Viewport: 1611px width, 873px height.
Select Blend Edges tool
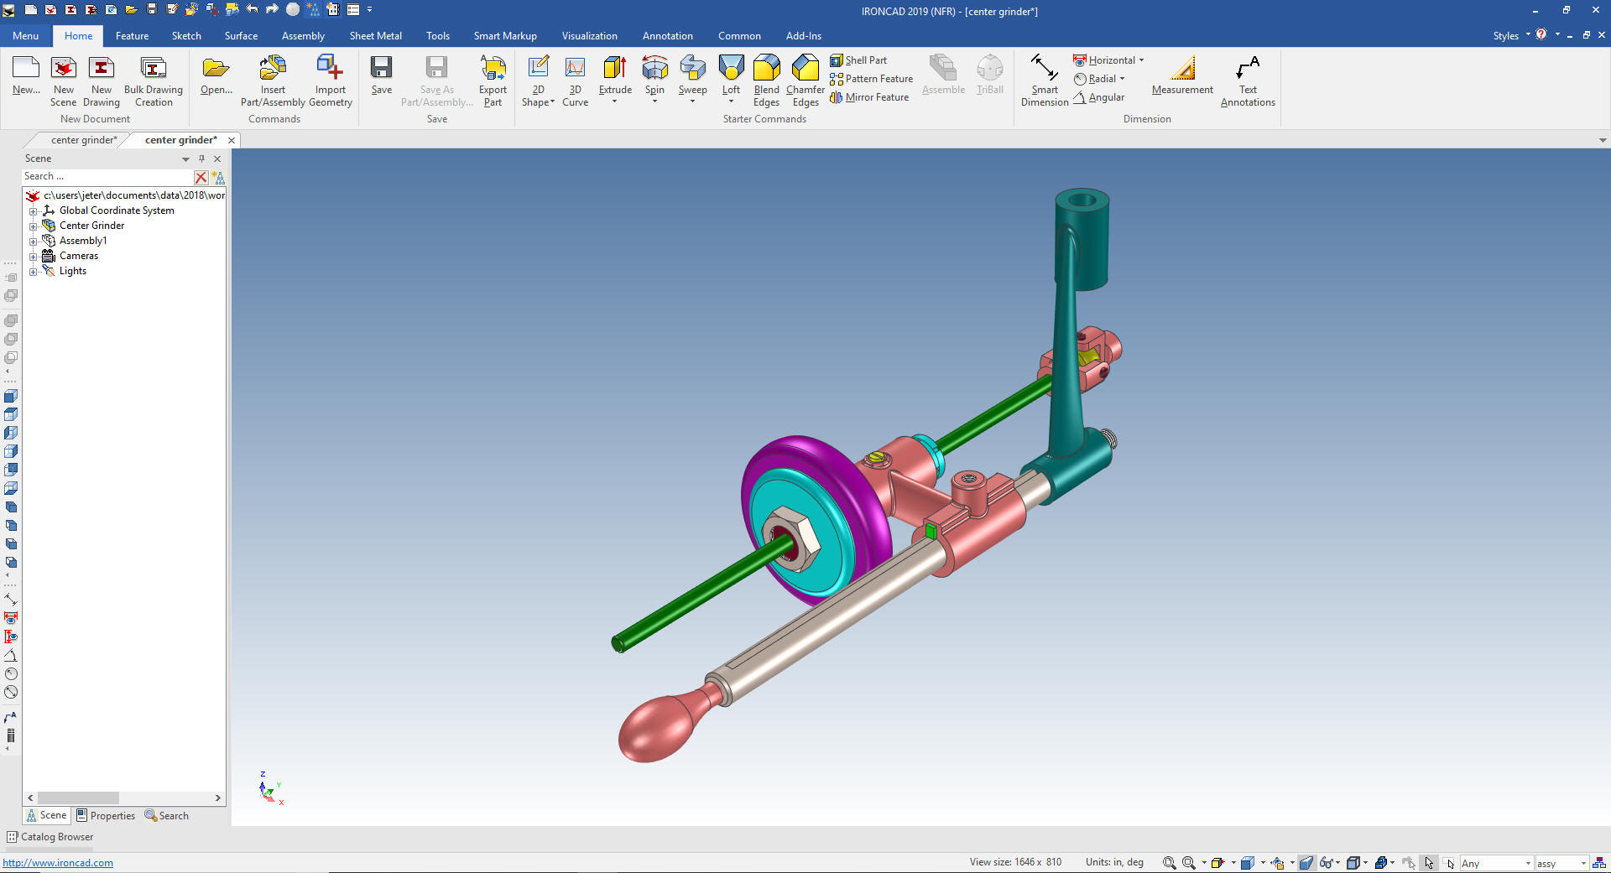coord(766,69)
